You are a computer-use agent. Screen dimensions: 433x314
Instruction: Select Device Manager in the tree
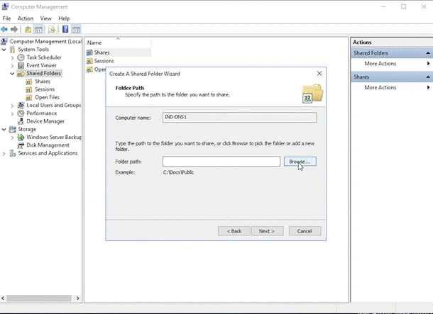45,121
